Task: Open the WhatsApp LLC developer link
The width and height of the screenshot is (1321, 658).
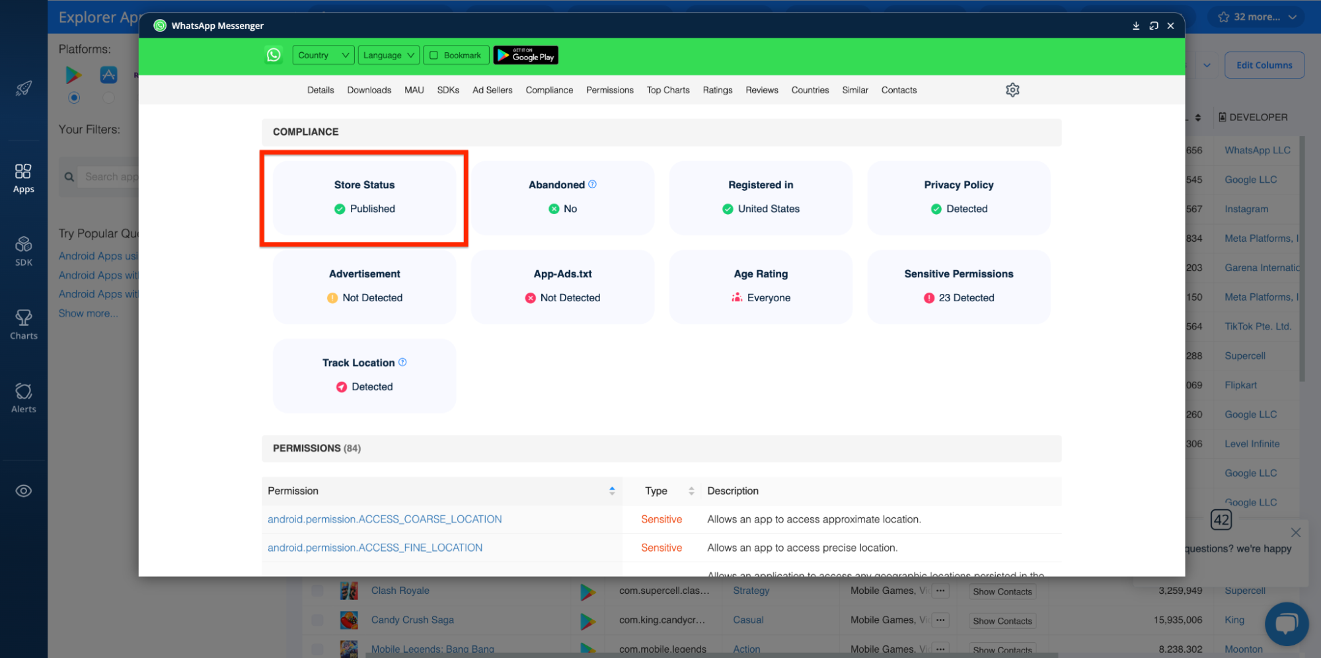Action: point(1258,150)
